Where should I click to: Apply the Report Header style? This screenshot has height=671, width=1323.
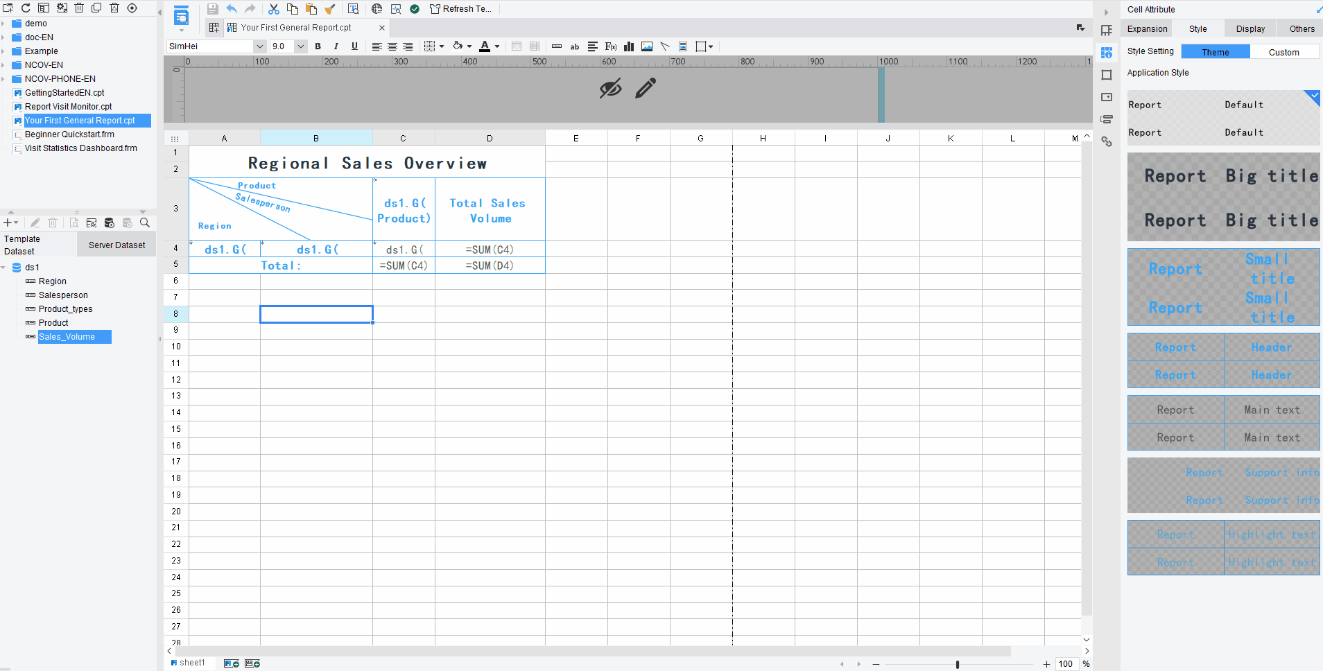tap(1224, 360)
